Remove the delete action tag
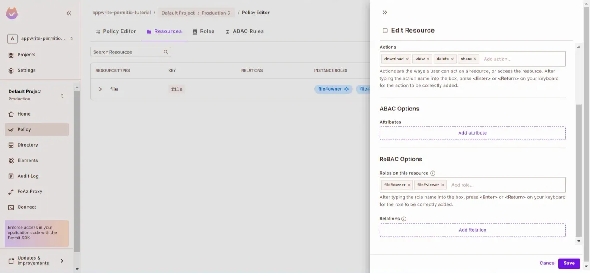 452,59
